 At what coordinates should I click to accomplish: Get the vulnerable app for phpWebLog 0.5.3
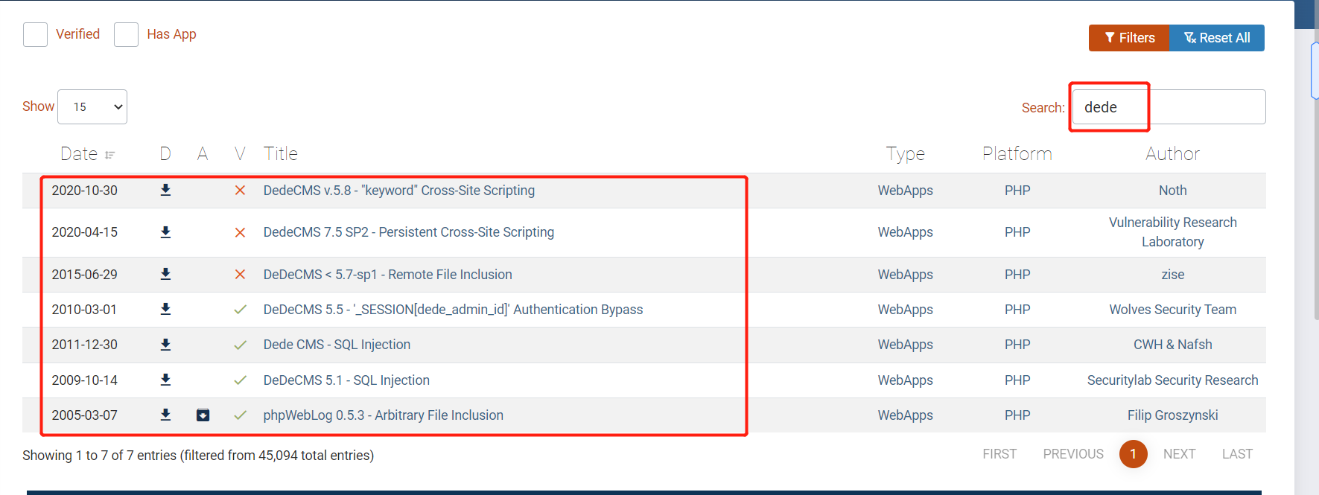[x=203, y=415]
